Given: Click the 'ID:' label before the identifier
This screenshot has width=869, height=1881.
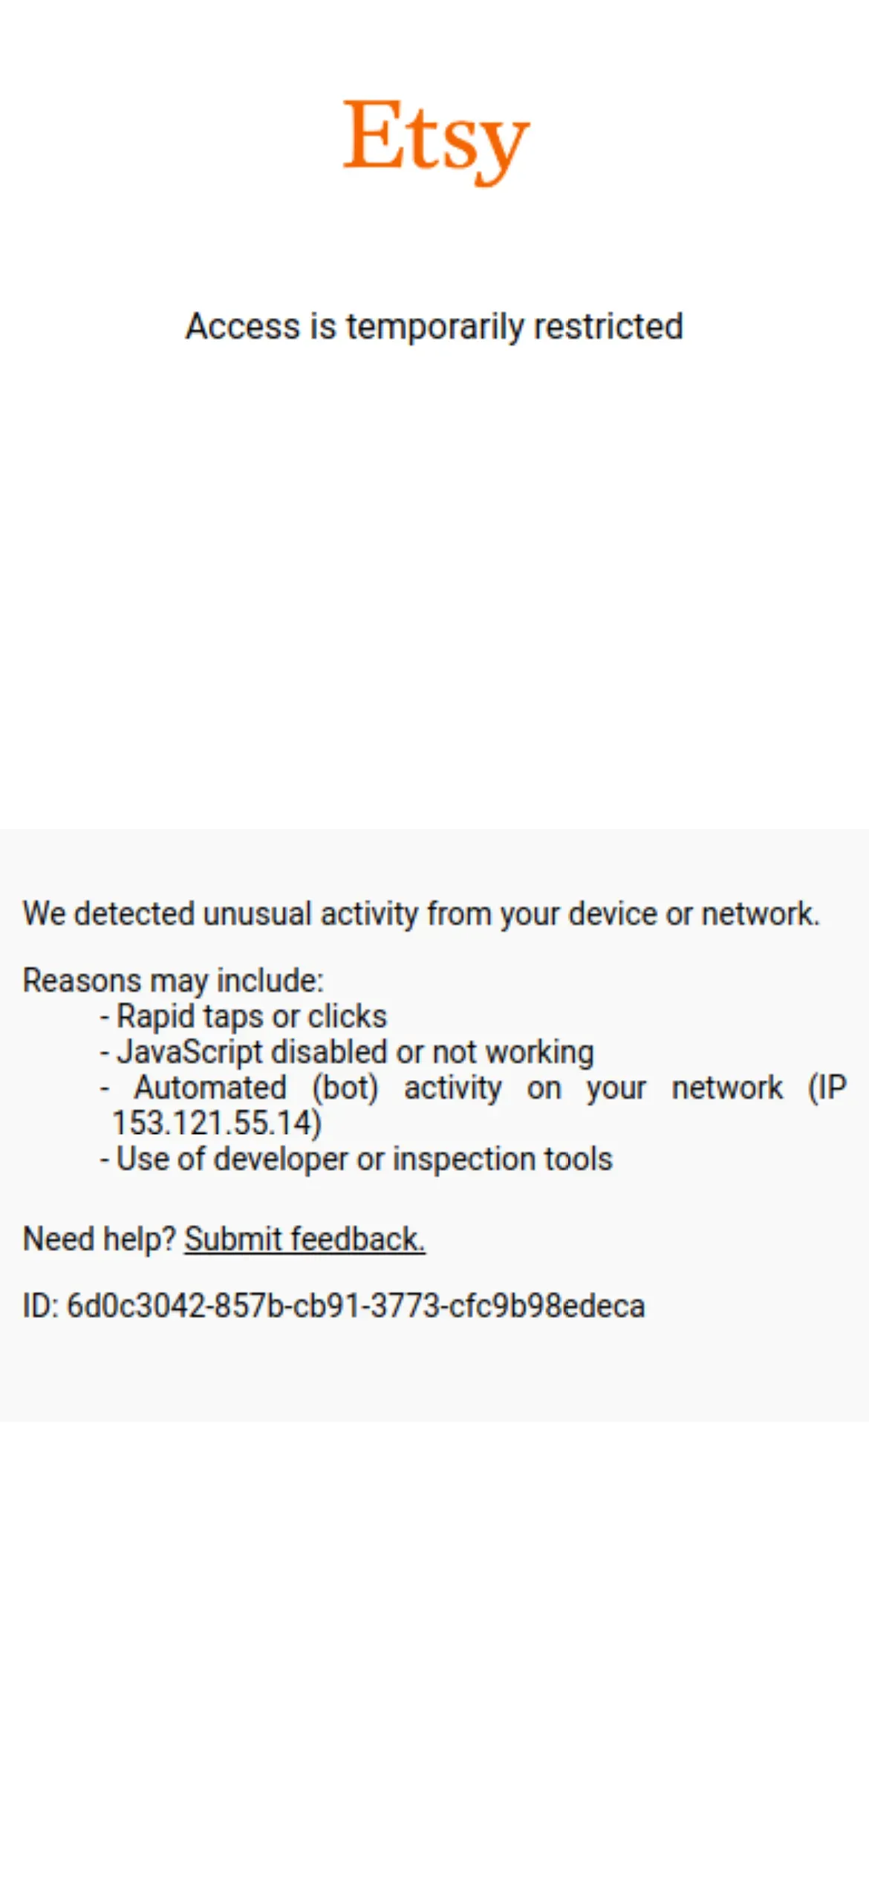Looking at the screenshot, I should 40,1305.
